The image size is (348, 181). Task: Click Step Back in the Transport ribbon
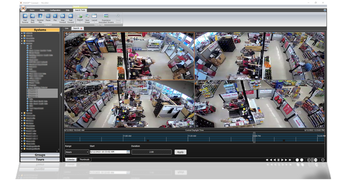tap(33, 18)
